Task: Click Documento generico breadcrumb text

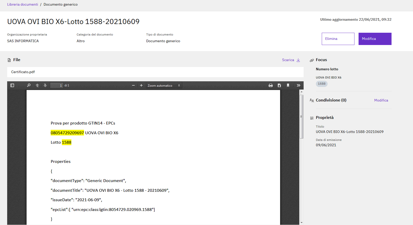Action: 61,4
